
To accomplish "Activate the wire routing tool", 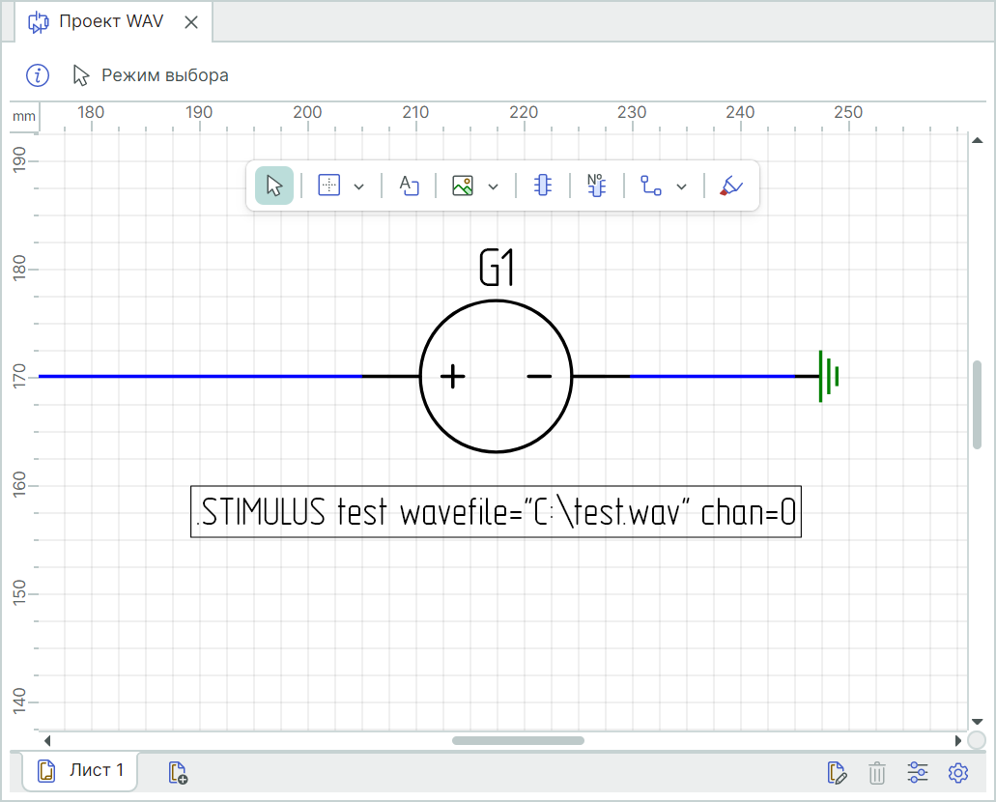I will click(651, 186).
